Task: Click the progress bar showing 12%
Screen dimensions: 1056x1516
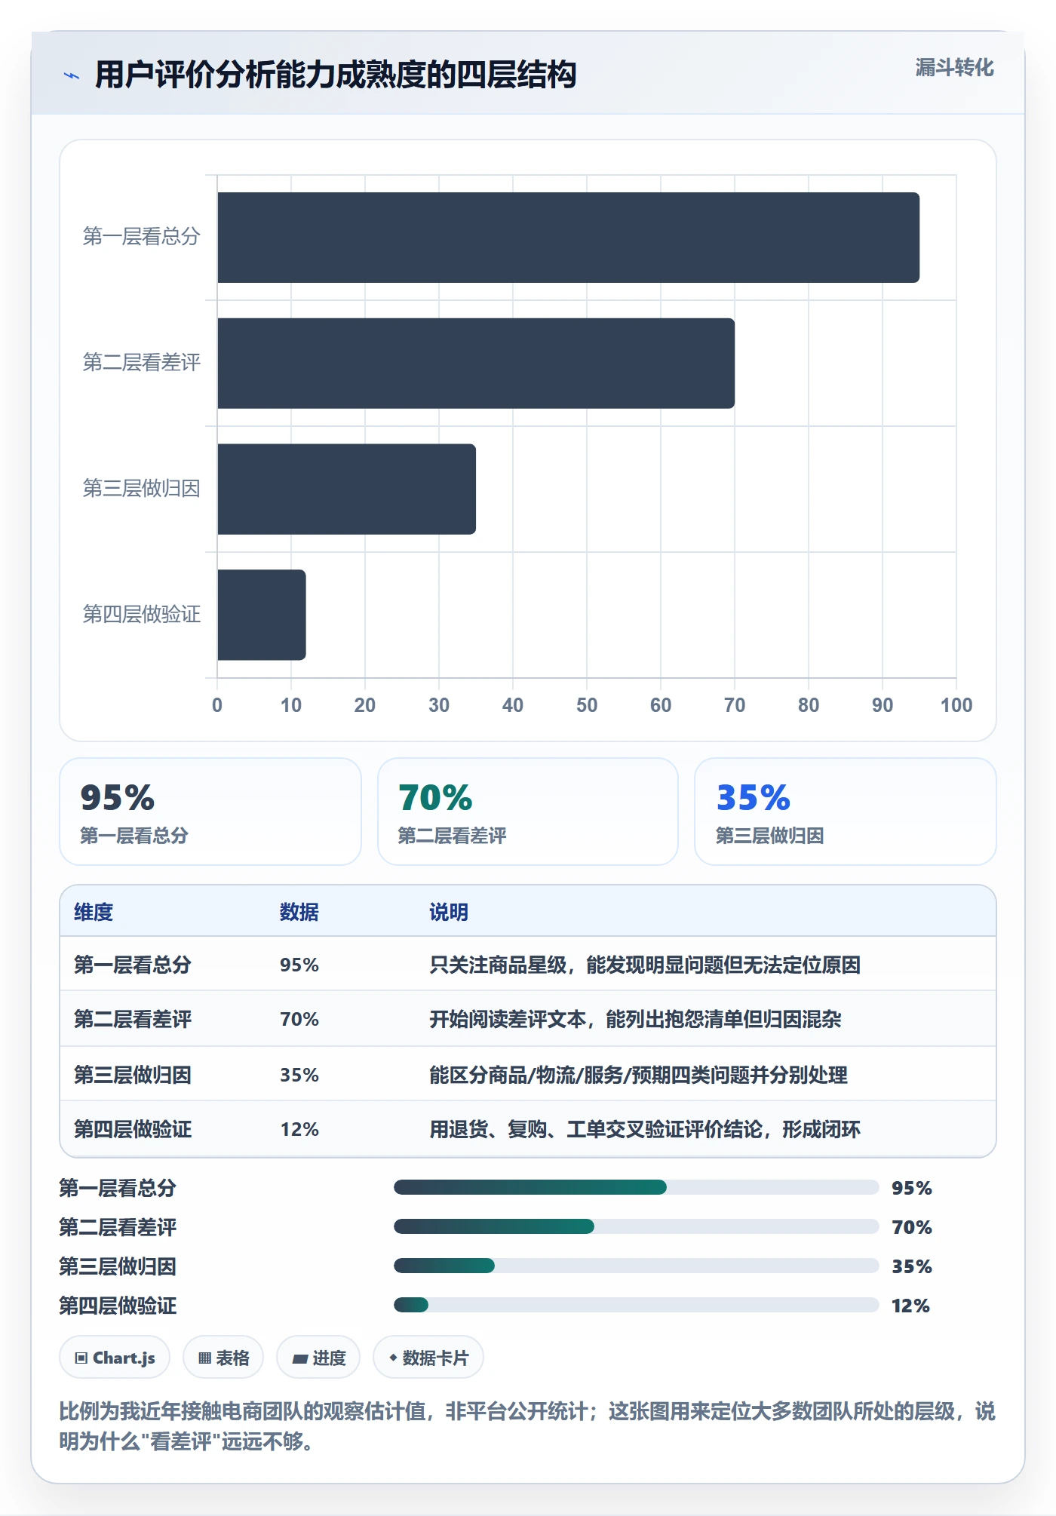Action: pyautogui.click(x=636, y=1305)
